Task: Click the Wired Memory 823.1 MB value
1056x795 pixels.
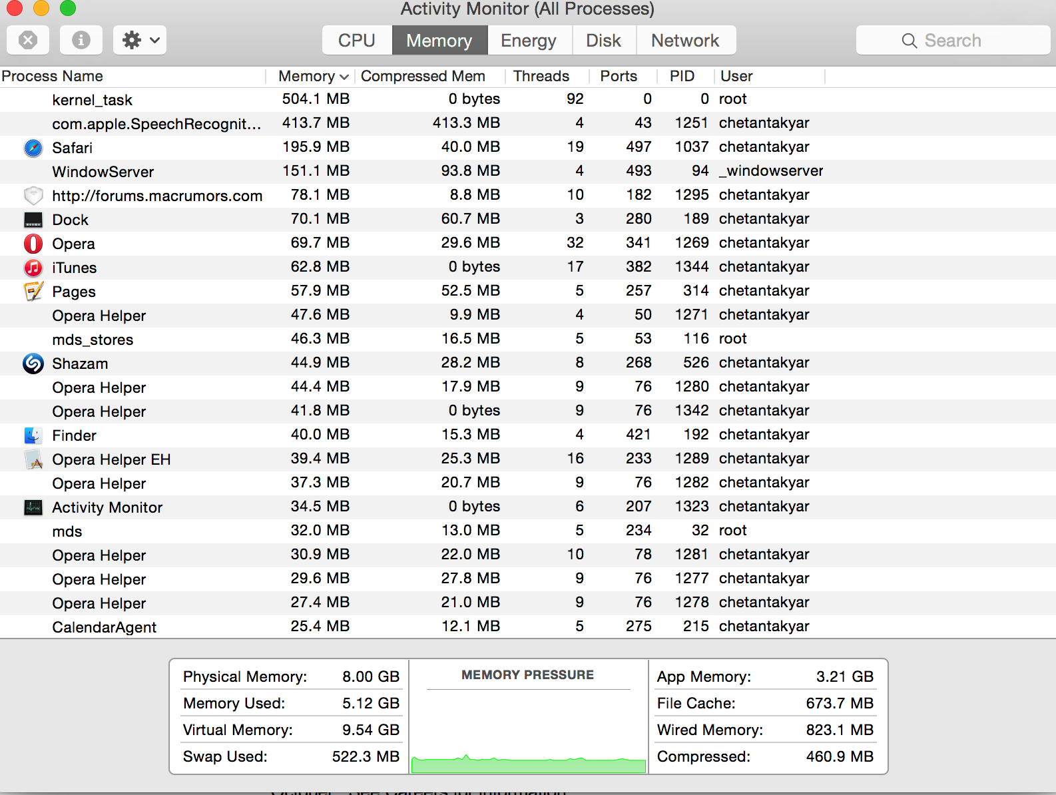Action: click(840, 730)
